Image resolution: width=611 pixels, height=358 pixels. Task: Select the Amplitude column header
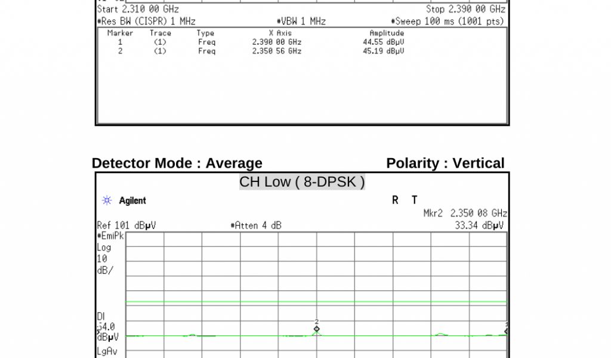click(x=387, y=33)
